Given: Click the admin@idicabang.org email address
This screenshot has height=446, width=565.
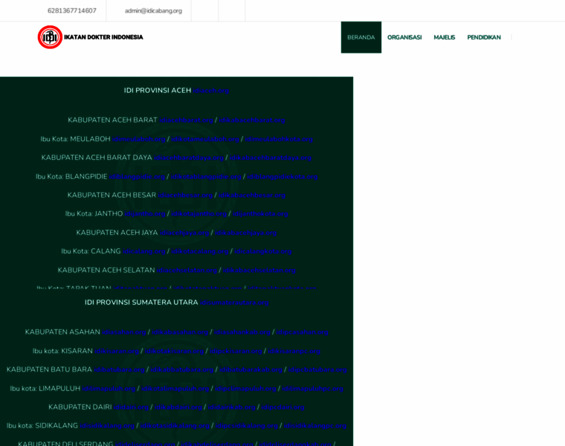Looking at the screenshot, I should point(153,11).
